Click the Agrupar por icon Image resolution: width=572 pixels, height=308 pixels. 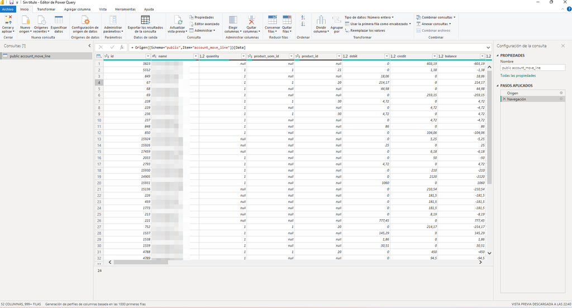[336, 20]
